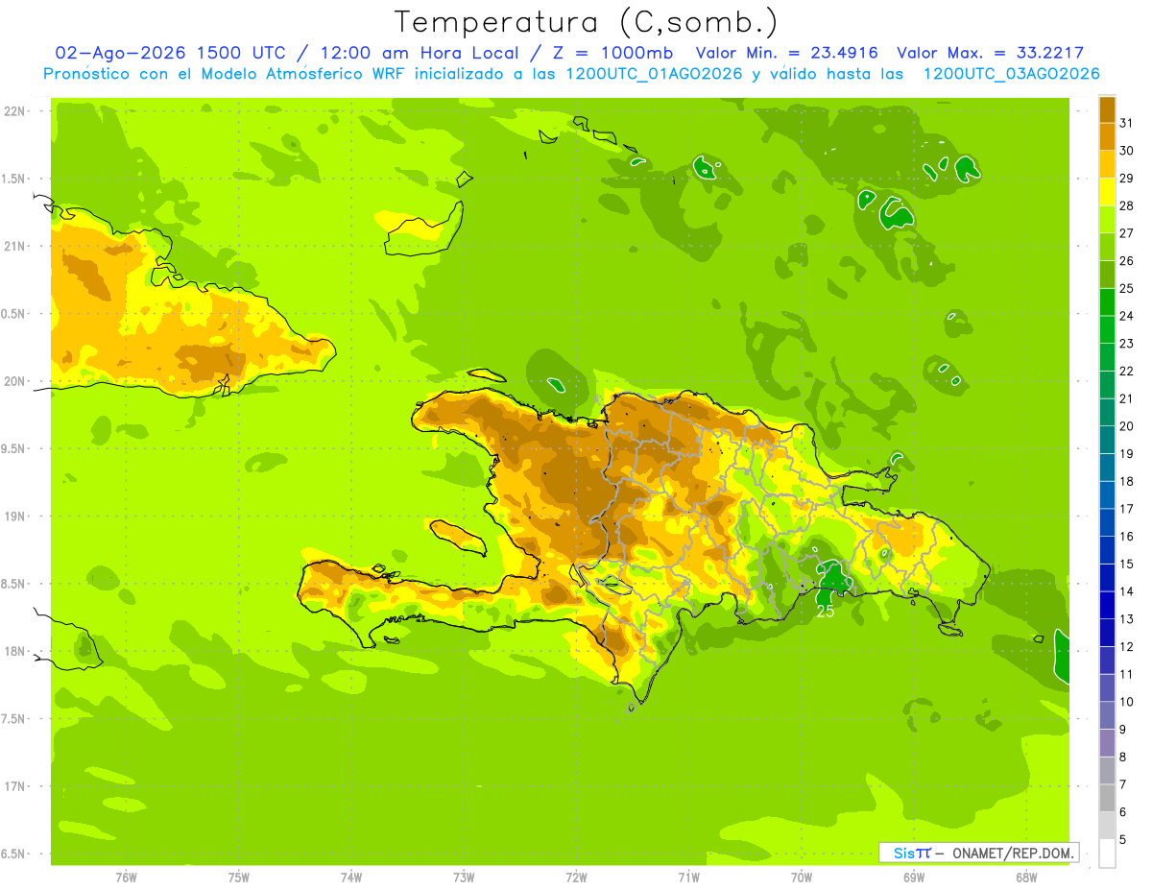The height and width of the screenshot is (890, 1152).
Task: Select the '8.5N' latitude axis label
Action: pyautogui.click(x=14, y=584)
